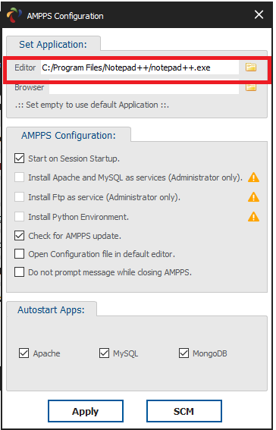Check Install Python Environment option
This screenshot has height=430, width=276.
click(19, 217)
